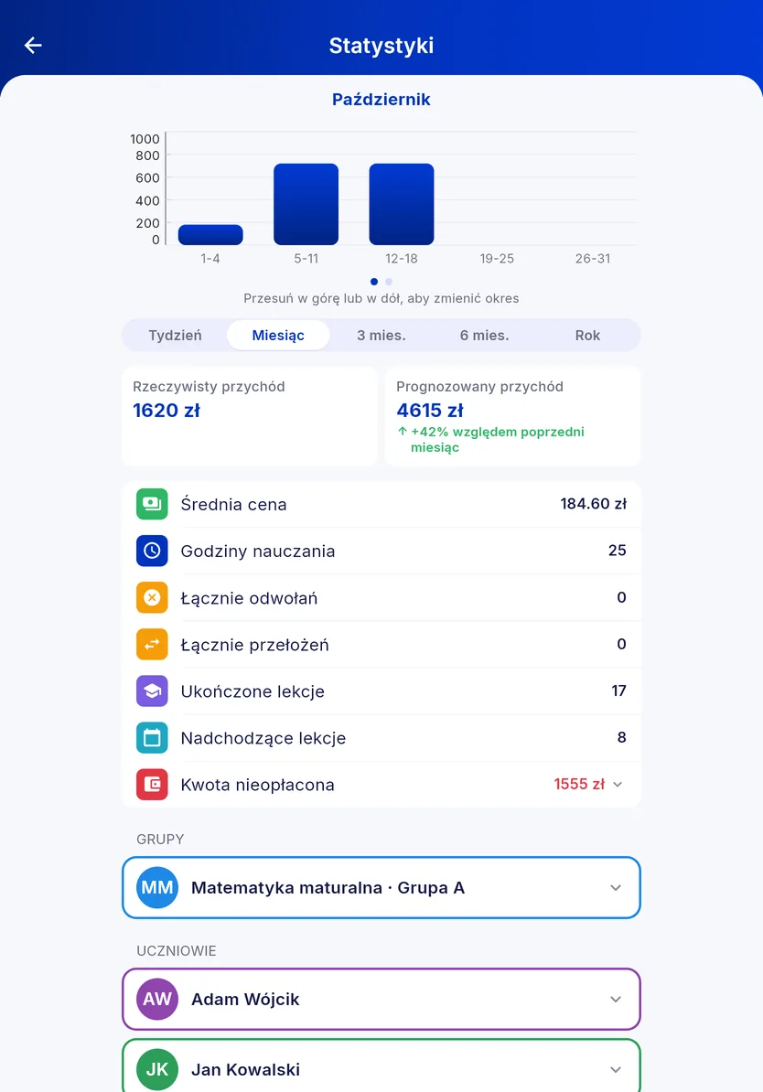Click the orange X icon for Łącznie odwołań
Viewport: 763px width, 1092px height.
coord(152,597)
